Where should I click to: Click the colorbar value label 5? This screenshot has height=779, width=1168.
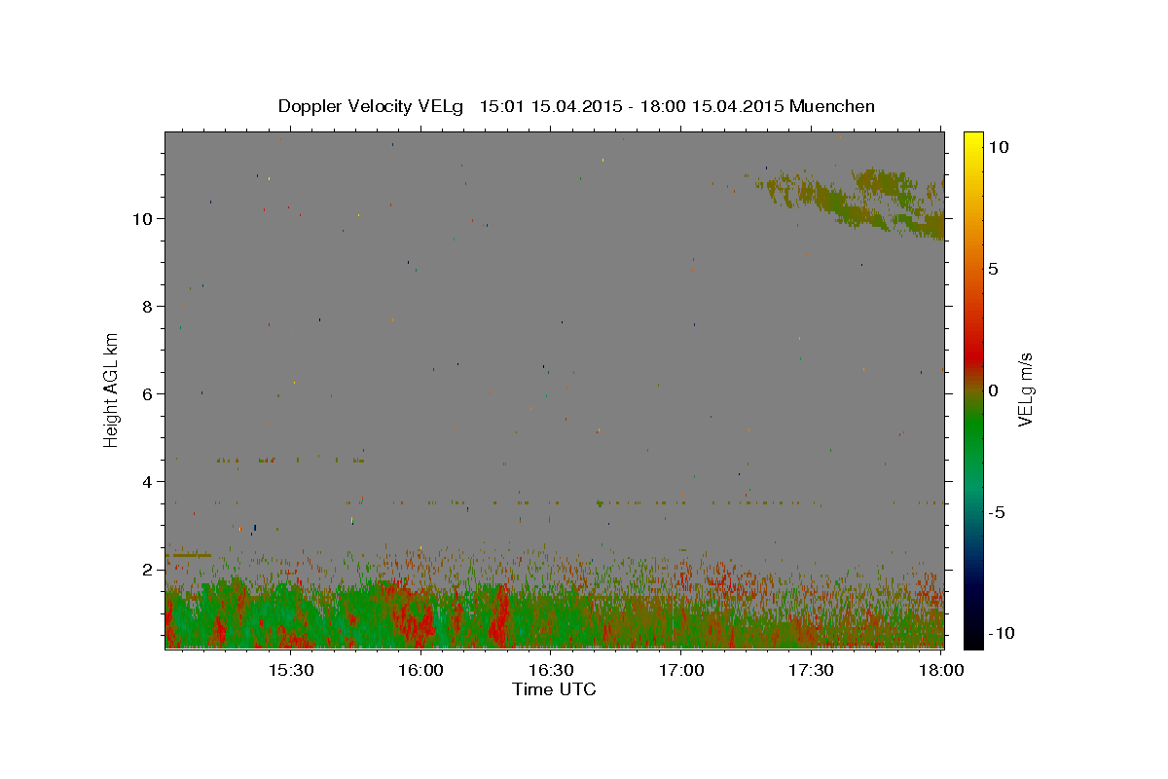click(993, 269)
